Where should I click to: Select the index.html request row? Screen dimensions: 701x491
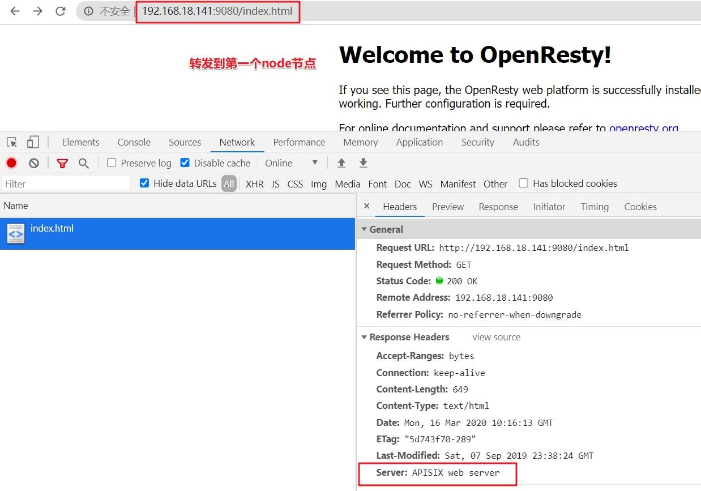pyautogui.click(x=178, y=233)
